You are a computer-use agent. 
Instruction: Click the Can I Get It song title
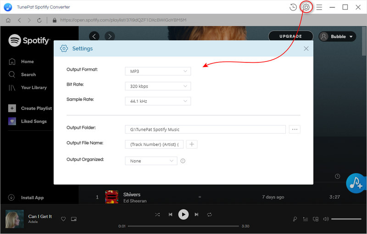point(40,217)
